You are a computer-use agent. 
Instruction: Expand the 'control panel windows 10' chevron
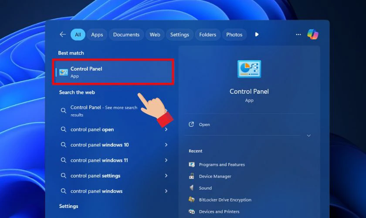[x=166, y=145]
